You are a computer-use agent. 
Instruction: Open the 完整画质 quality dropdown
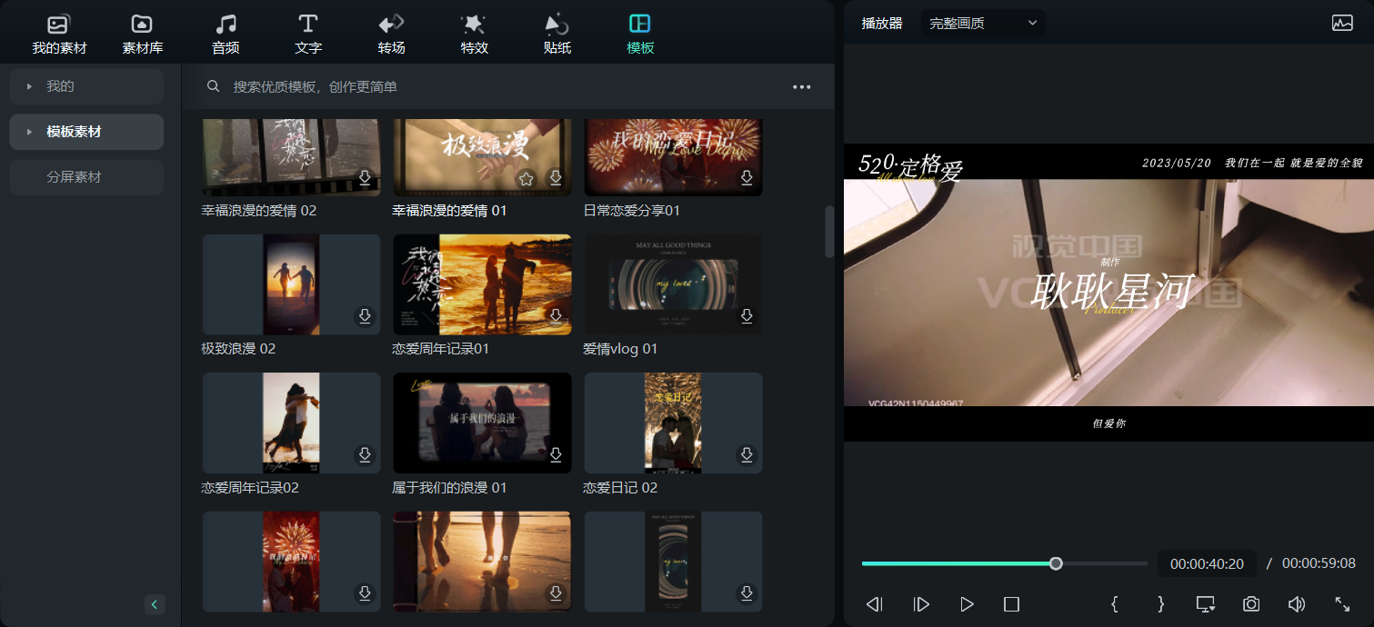click(982, 22)
